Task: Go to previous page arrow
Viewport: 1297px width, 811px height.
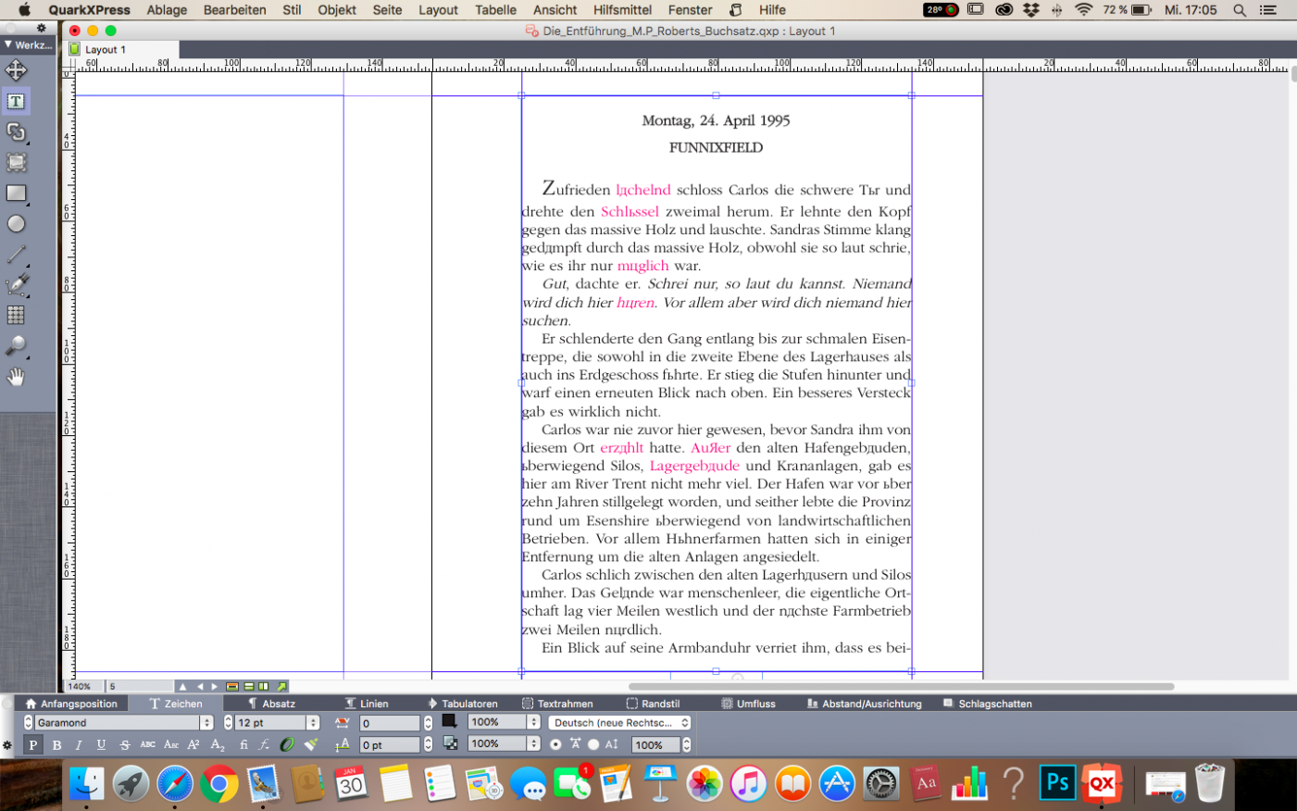Action: coord(199,686)
